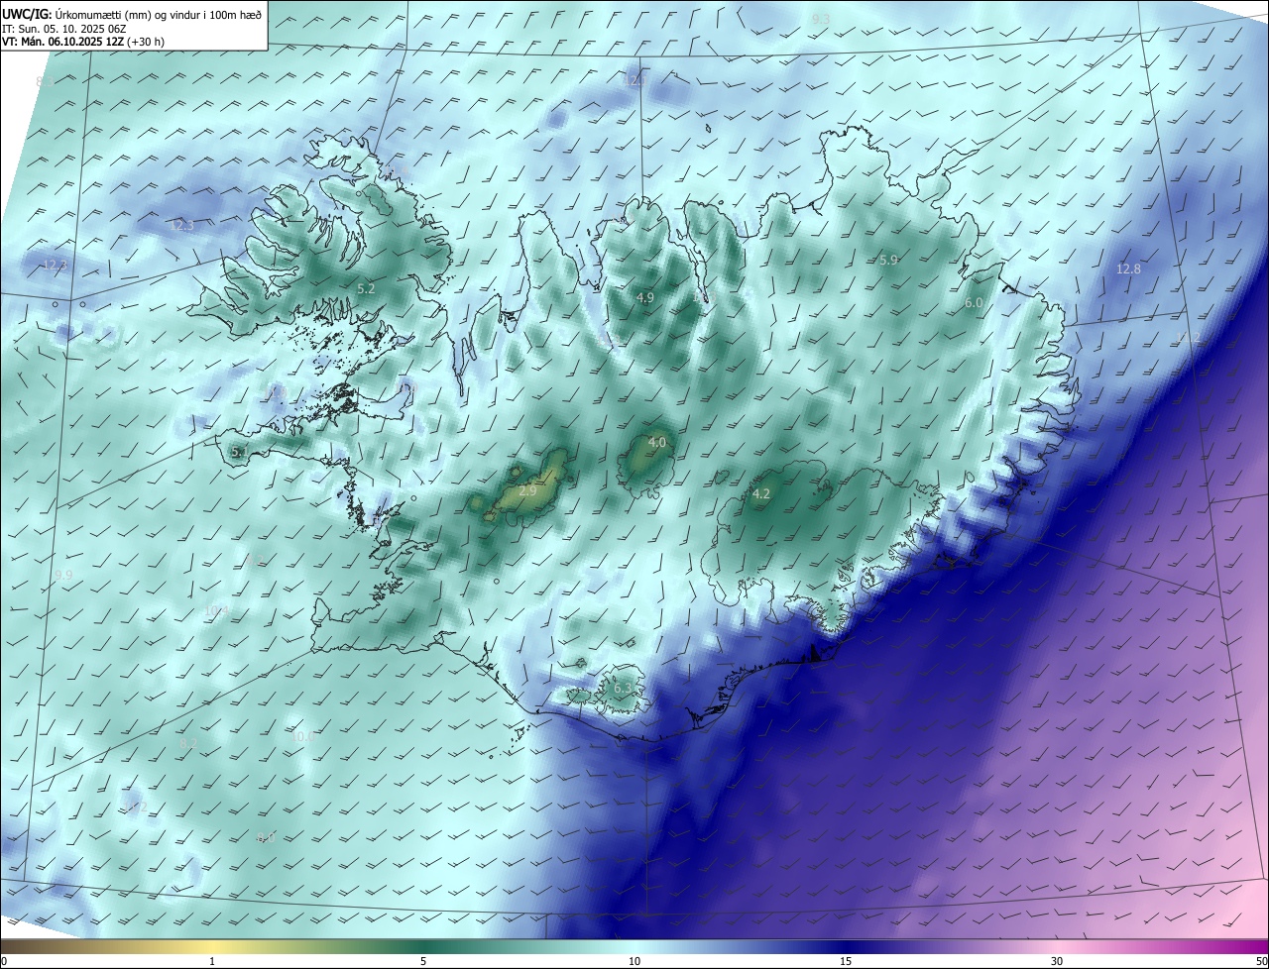Click the 4.2 value on the large glacier

click(x=761, y=493)
